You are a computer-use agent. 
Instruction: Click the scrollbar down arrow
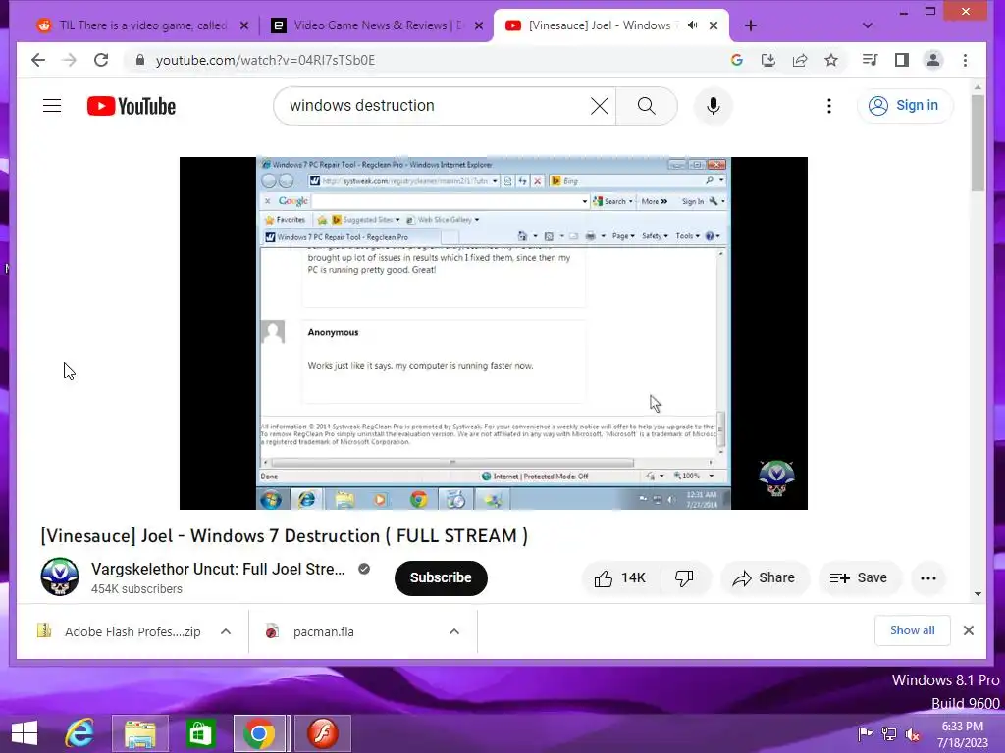point(978,593)
